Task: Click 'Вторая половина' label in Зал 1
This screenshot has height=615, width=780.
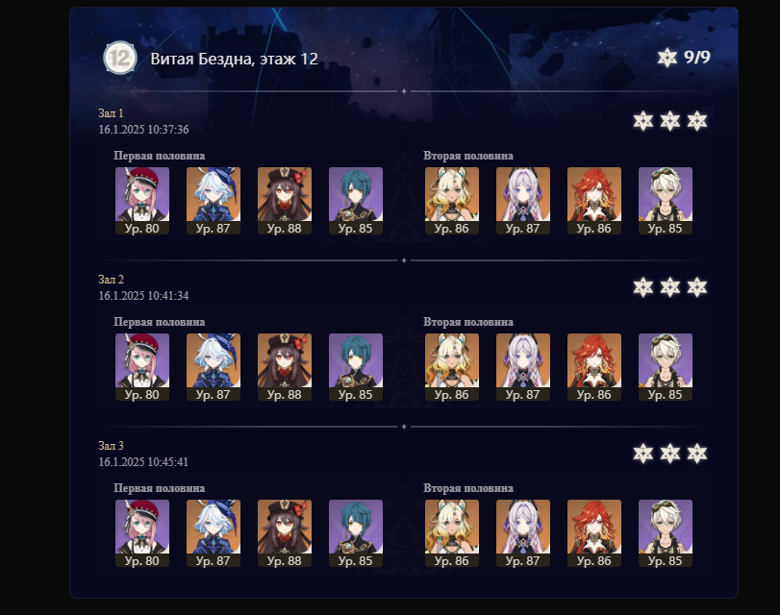Action: coord(468,156)
